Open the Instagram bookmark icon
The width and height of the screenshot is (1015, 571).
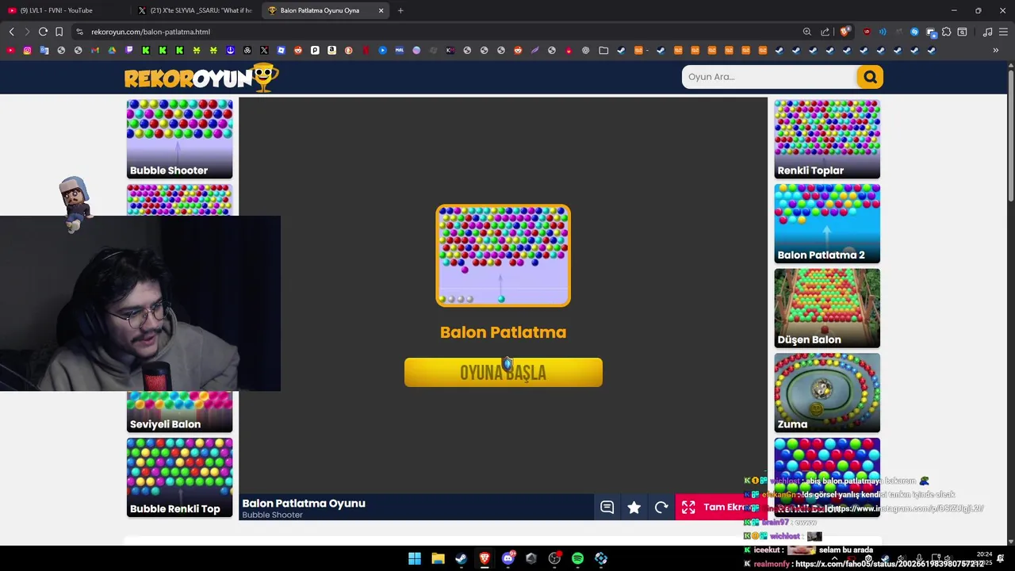click(x=27, y=50)
